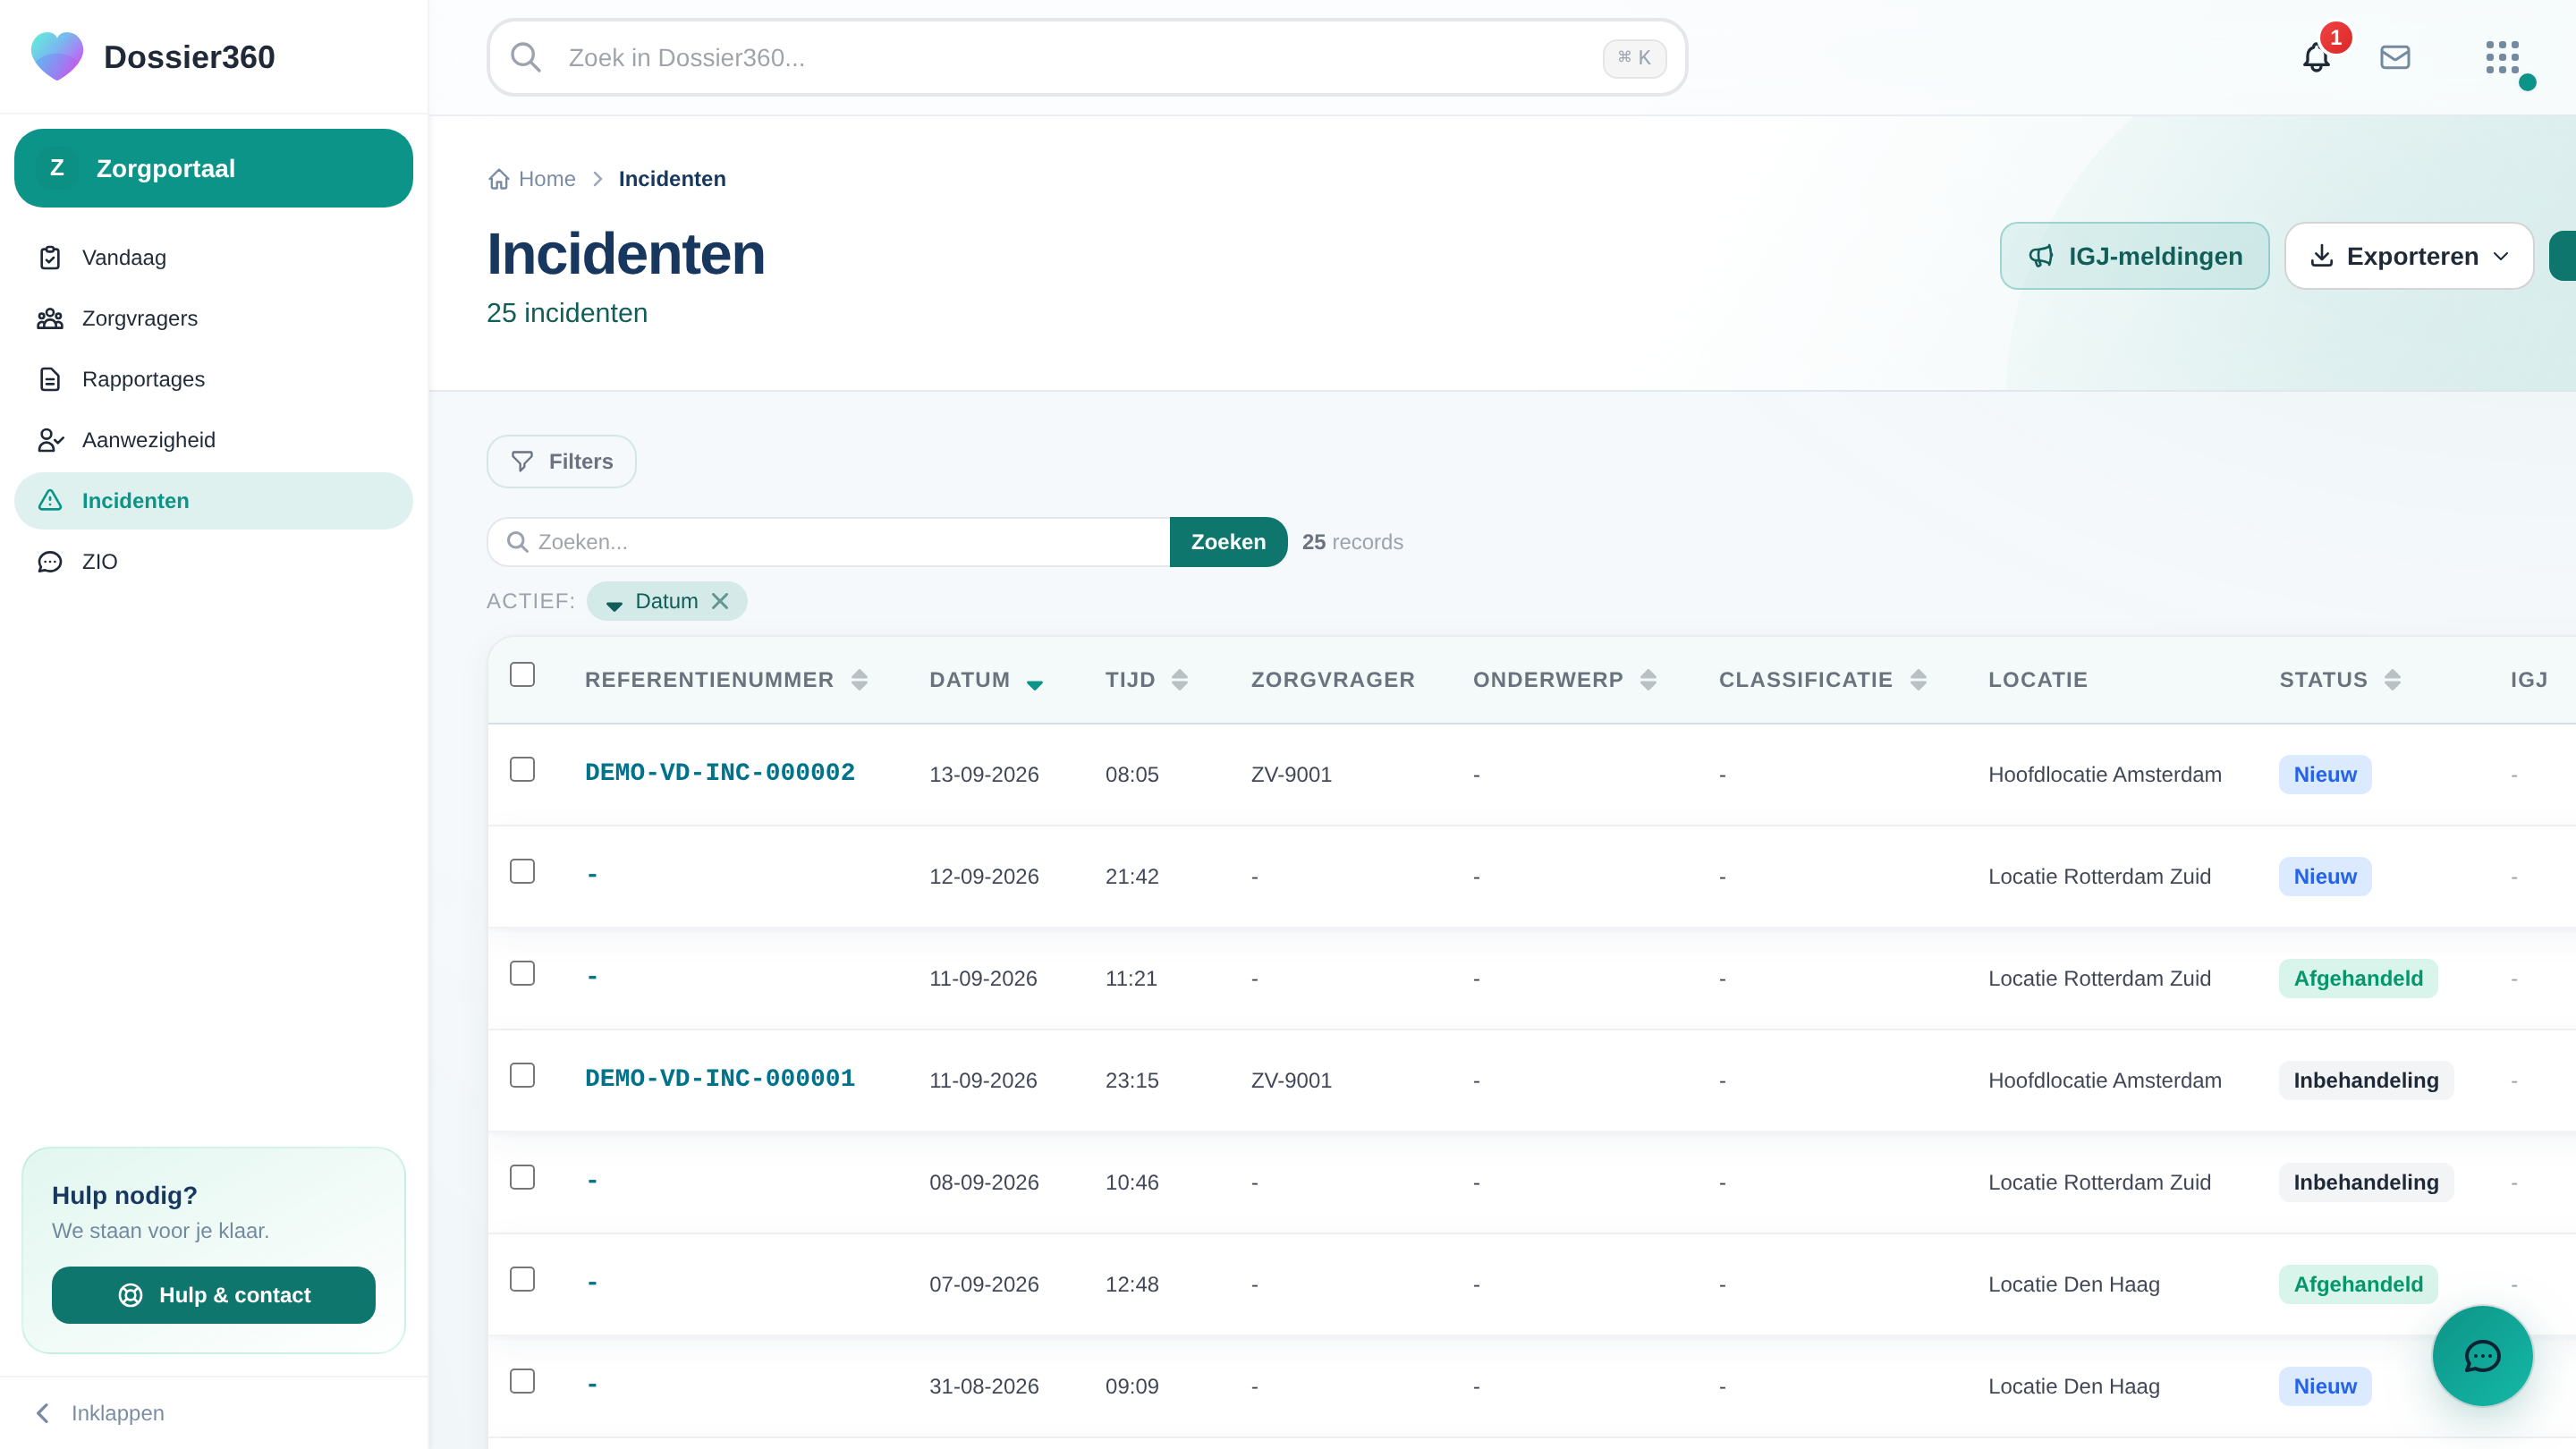Screen dimensions: 2576x1449
Task: Click the IGJ-meldingen button
Action: coord(2134,256)
